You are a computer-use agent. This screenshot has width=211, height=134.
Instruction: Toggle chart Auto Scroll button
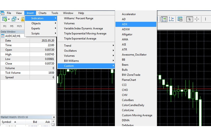pyautogui.click(x=164, y=19)
